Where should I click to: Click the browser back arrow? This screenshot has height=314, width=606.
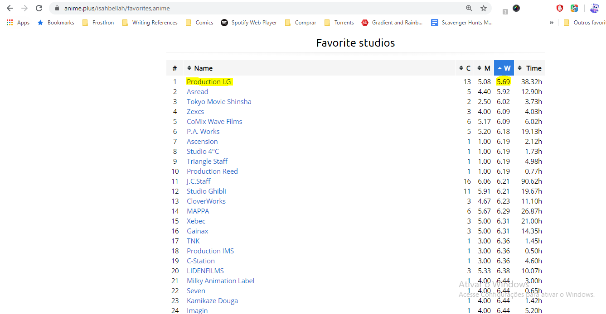[10, 8]
